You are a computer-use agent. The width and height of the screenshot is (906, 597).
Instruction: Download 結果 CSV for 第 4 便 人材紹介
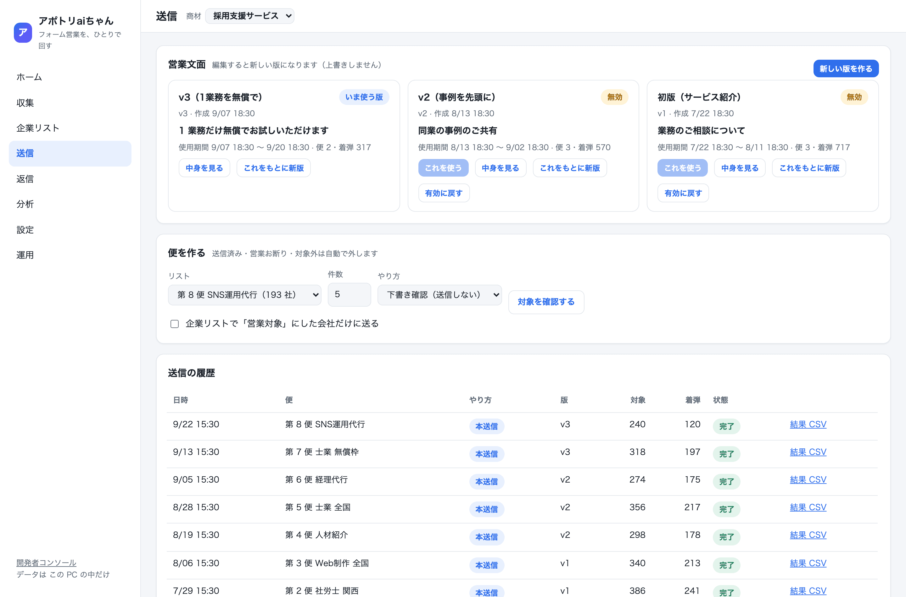click(x=808, y=535)
